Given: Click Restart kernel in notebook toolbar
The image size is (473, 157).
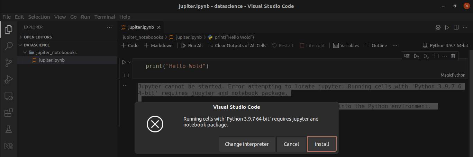Looking at the screenshot, I should click(283, 45).
